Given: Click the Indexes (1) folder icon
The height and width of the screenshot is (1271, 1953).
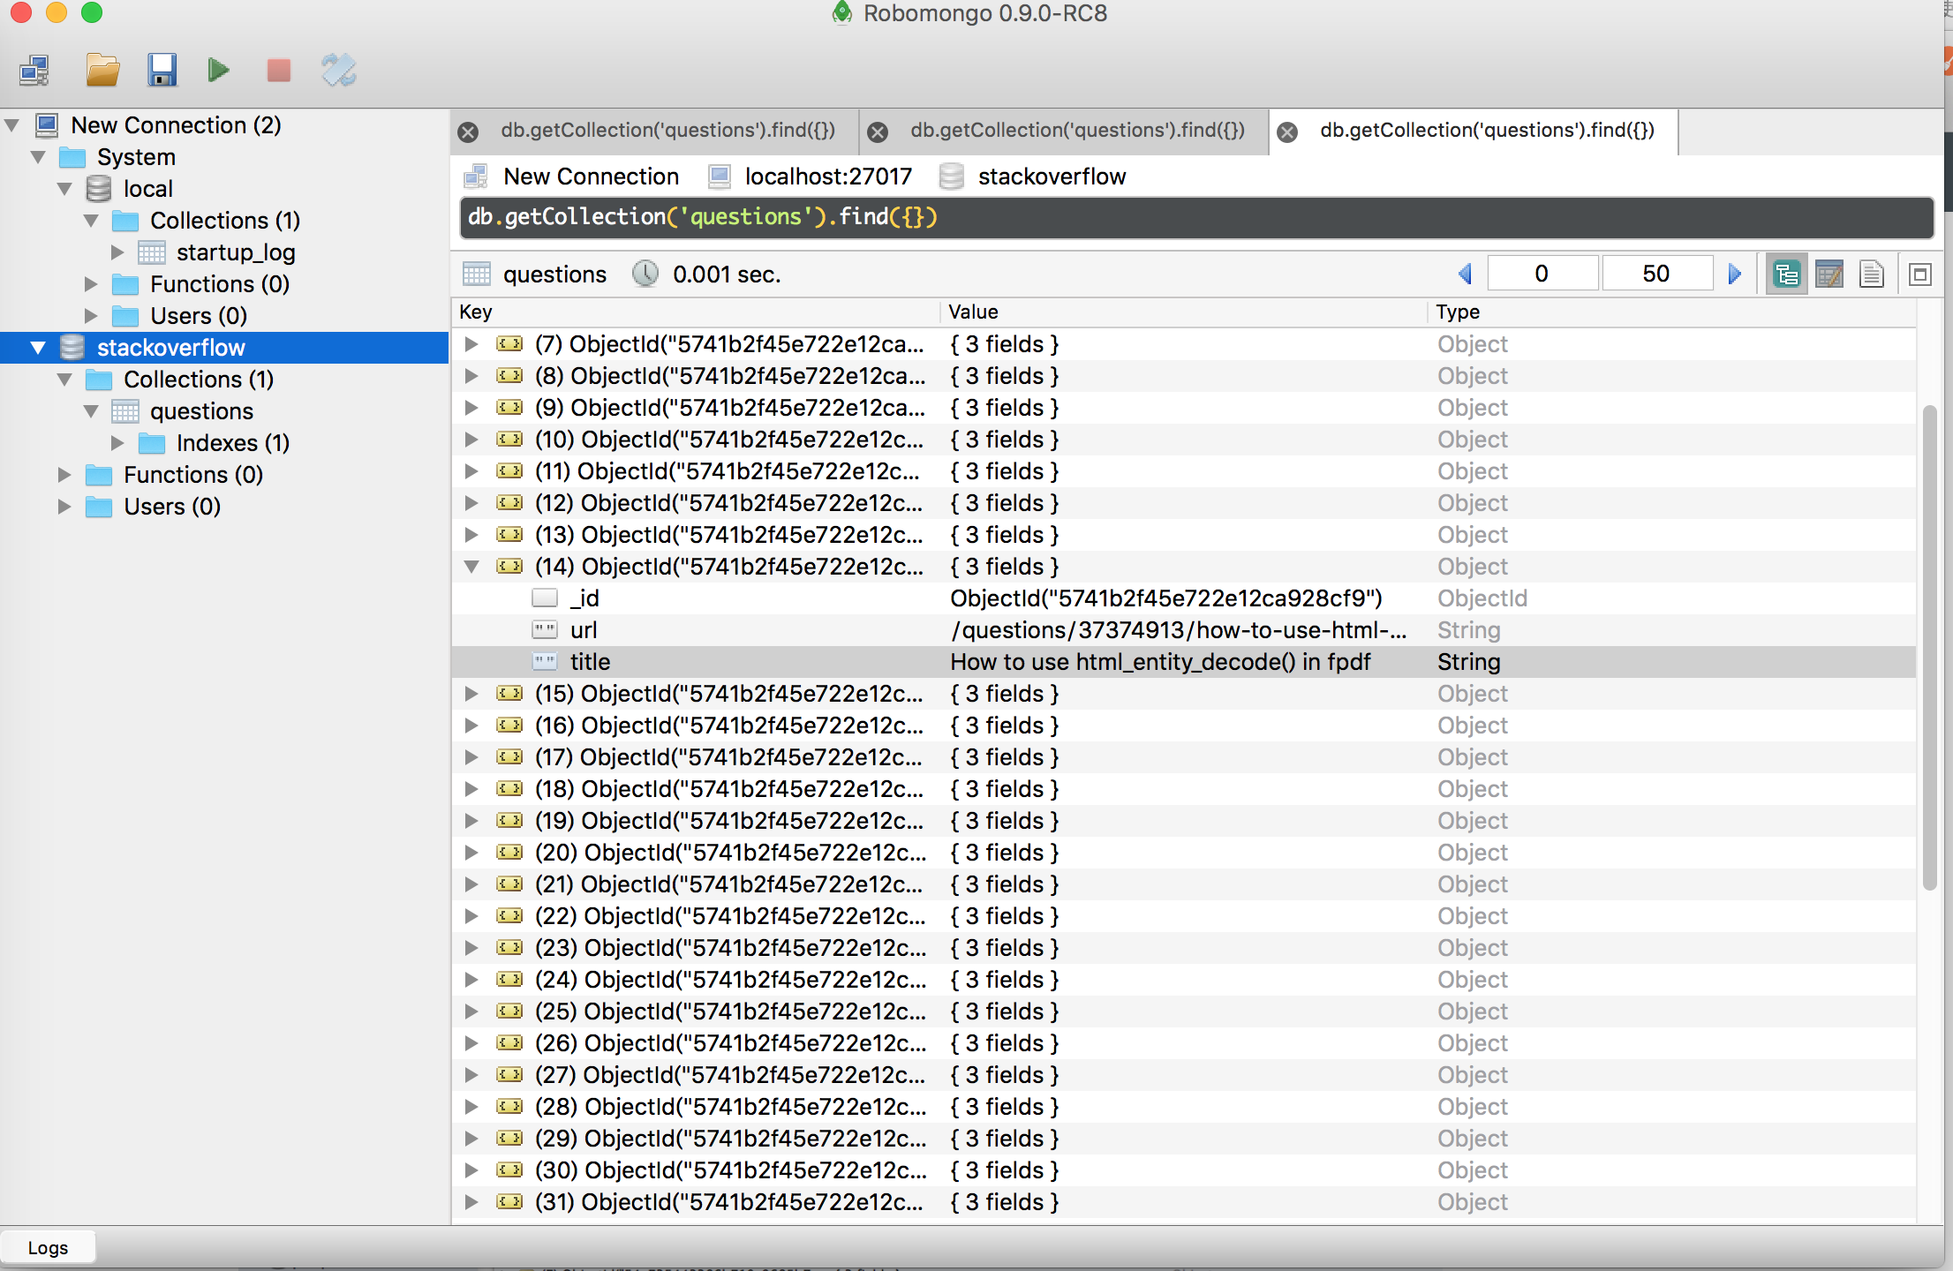Looking at the screenshot, I should coord(152,443).
